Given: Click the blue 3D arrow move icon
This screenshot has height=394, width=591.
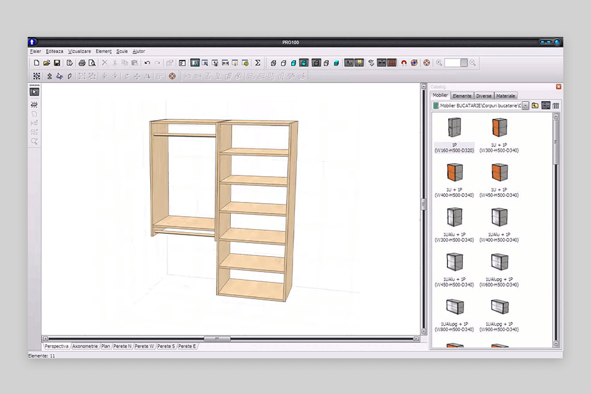Looking at the screenshot, I should point(60,76).
